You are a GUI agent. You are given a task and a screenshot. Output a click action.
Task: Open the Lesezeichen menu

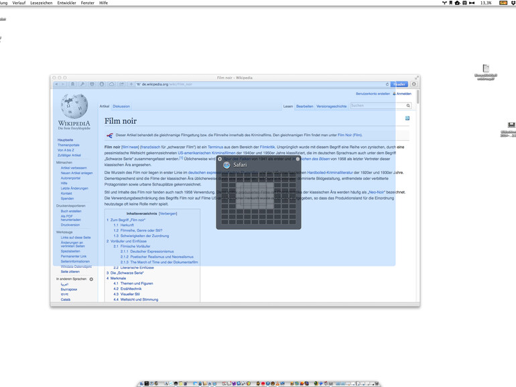(x=41, y=3)
